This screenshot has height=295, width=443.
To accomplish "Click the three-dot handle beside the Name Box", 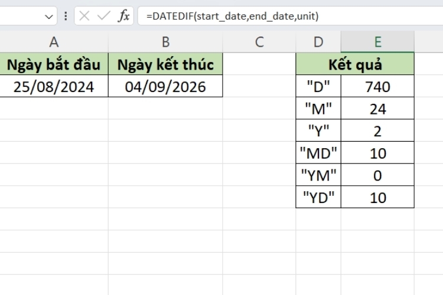I will (x=66, y=16).
